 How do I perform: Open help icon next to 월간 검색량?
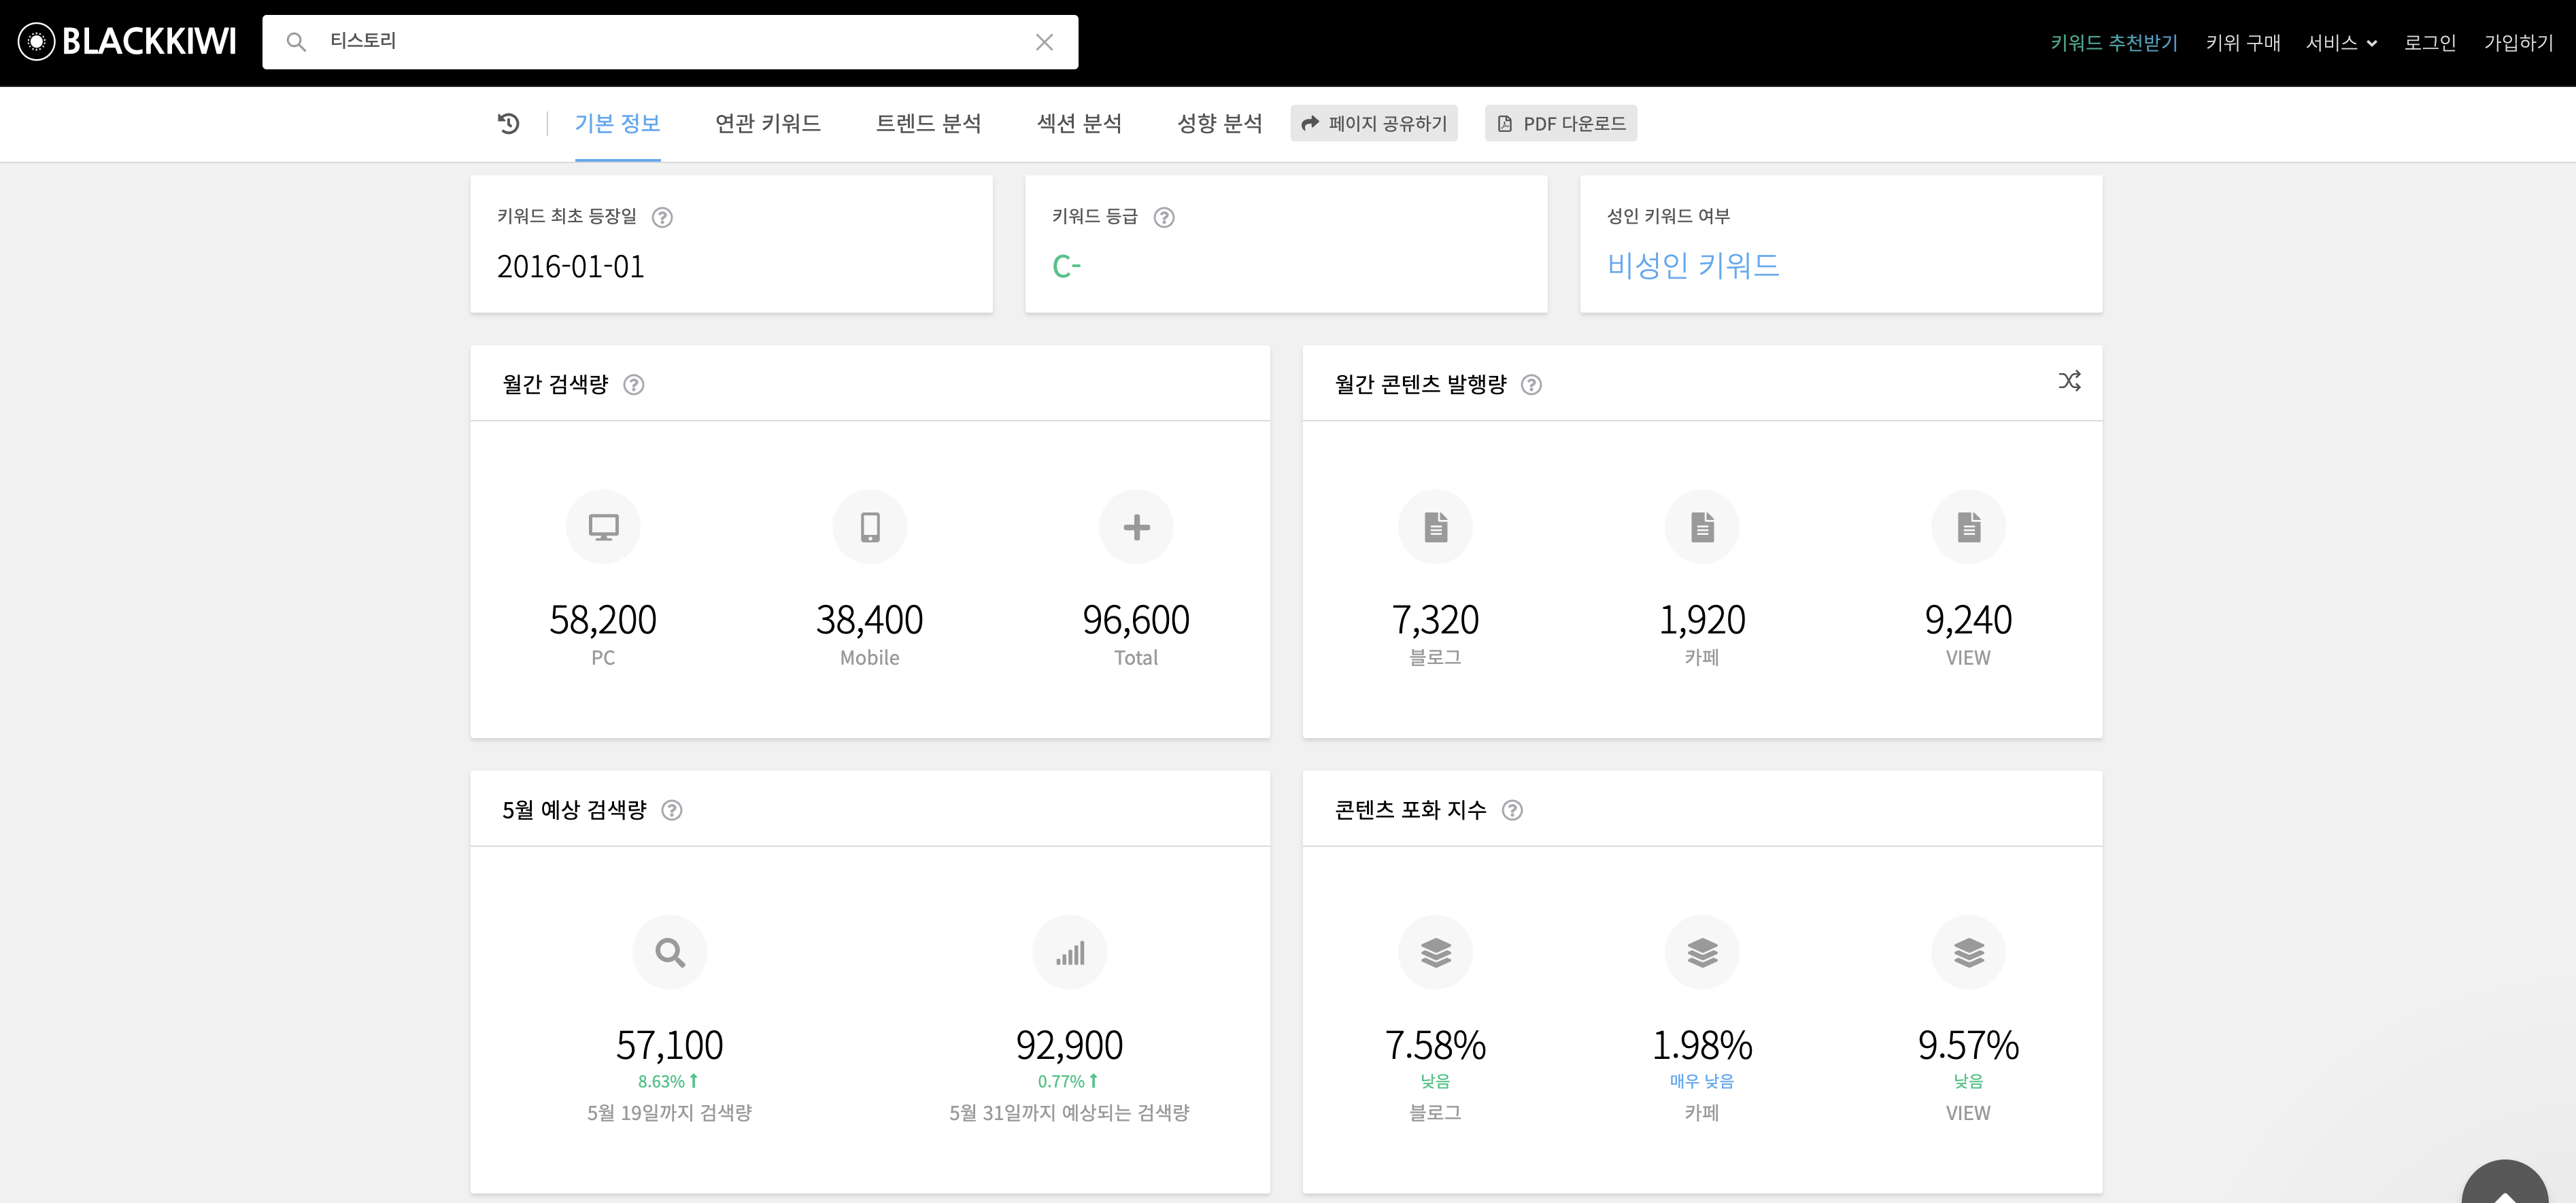coord(634,385)
